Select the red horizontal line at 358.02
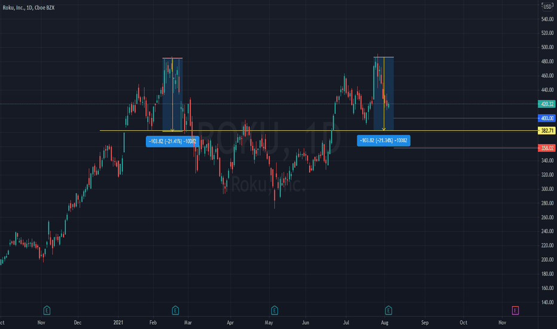The image size is (557, 329). [466, 148]
